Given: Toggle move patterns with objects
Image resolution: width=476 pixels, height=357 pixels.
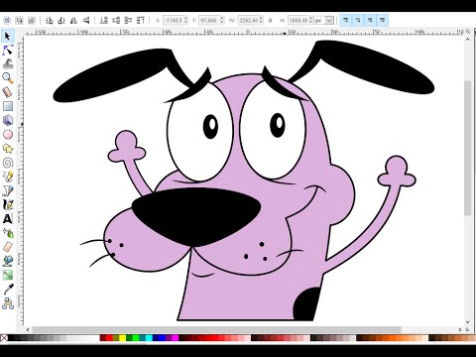Looking at the screenshot, I should [x=383, y=21].
